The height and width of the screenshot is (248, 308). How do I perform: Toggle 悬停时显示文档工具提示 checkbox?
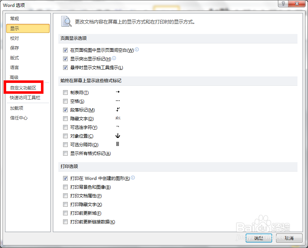pos(65,67)
